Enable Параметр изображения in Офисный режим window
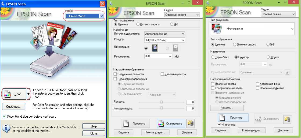Screen dimensions: 301x138 point(115,79)
